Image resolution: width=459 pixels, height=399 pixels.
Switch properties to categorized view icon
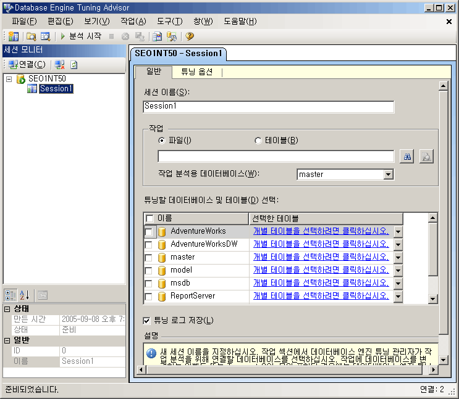pyautogui.click(x=11, y=295)
